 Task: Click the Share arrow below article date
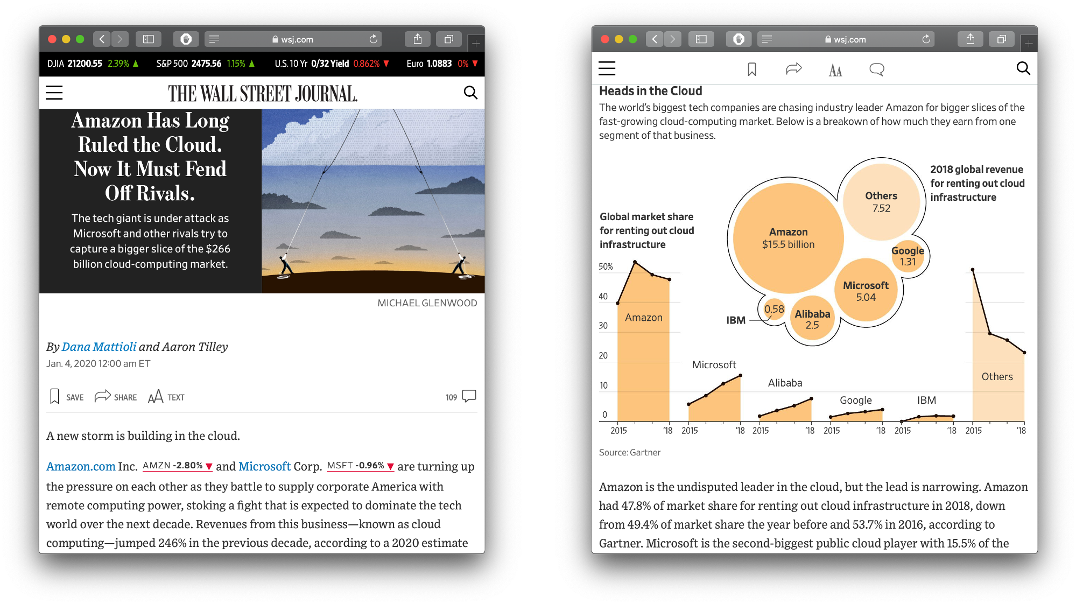[102, 397]
